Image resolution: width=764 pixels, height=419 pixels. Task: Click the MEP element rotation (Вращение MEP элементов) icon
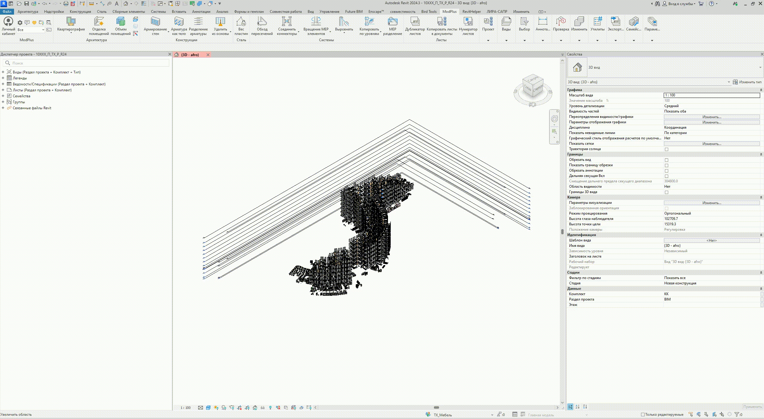point(316,21)
